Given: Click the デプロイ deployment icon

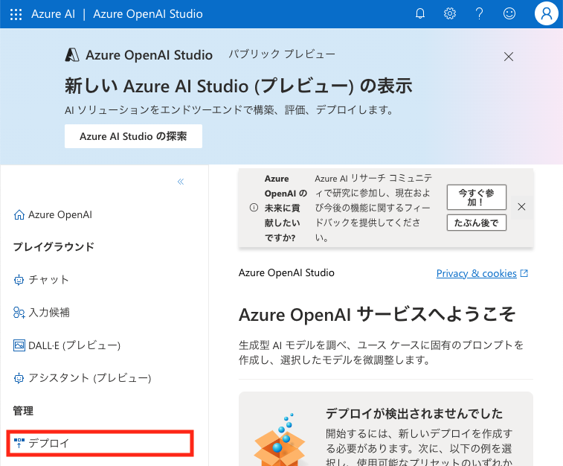Looking at the screenshot, I should click(x=19, y=443).
